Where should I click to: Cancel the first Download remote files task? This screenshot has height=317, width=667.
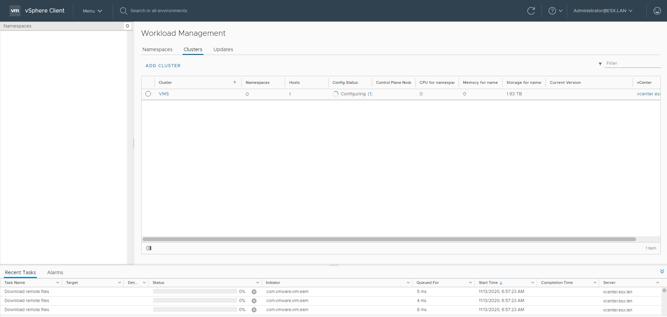[254, 292]
